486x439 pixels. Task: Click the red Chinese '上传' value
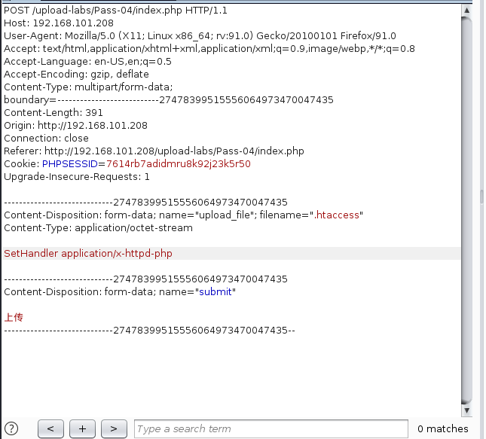click(14, 317)
